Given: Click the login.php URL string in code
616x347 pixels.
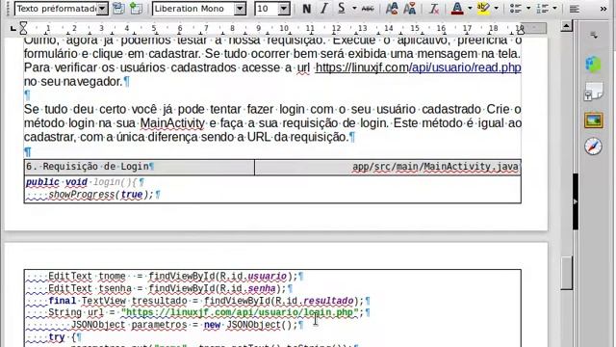Looking at the screenshot, I should [240, 312].
